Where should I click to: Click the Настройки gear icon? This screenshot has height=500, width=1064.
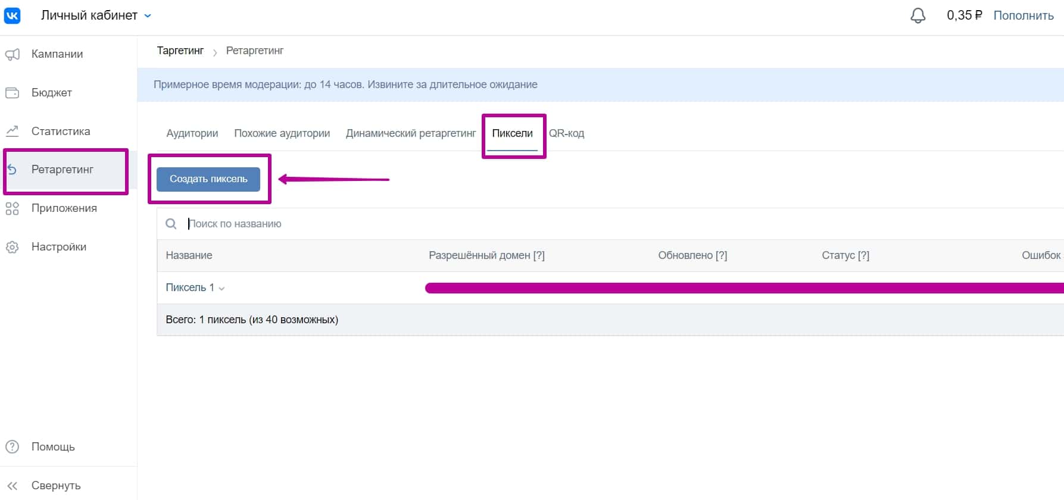pyautogui.click(x=13, y=247)
